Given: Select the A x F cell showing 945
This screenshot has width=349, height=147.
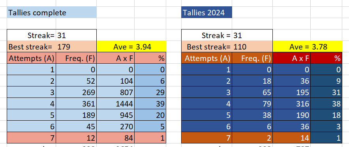Looking at the screenshot, I should 116,115.
